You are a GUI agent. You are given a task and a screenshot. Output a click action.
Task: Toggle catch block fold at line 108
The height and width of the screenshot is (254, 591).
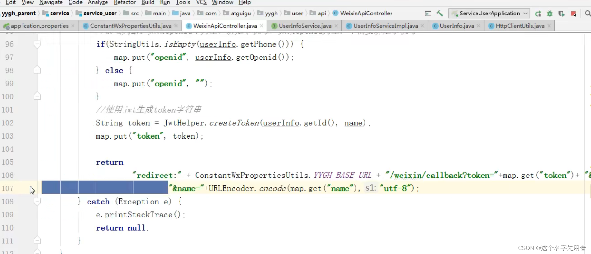point(37,202)
